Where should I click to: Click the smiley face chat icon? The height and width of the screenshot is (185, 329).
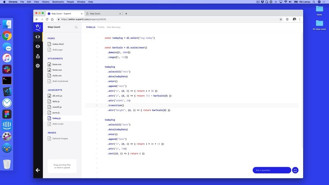coord(295,170)
